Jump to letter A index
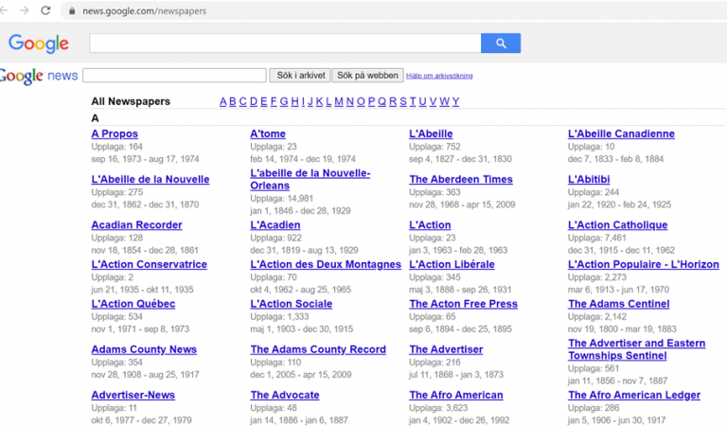Image resolution: width=727 pixels, height=426 pixels. pos(223,101)
